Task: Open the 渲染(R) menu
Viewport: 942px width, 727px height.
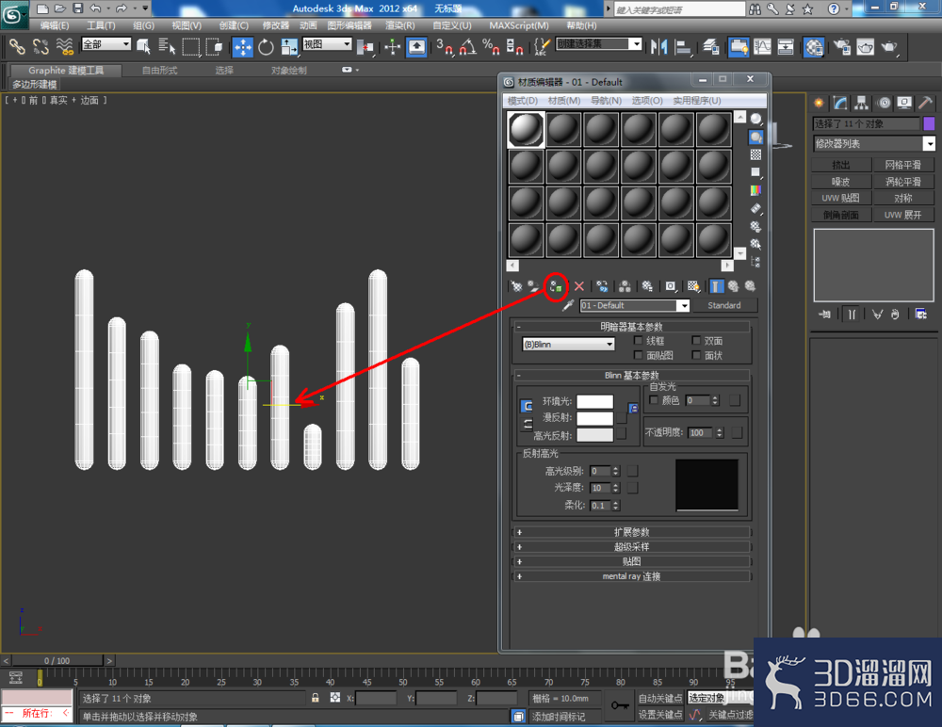Action: tap(400, 25)
